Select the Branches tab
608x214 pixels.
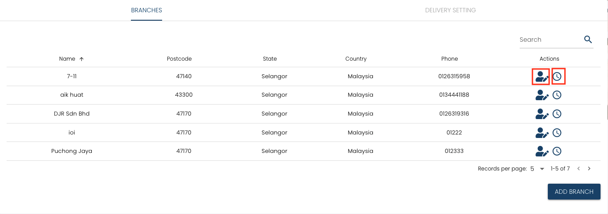146,10
